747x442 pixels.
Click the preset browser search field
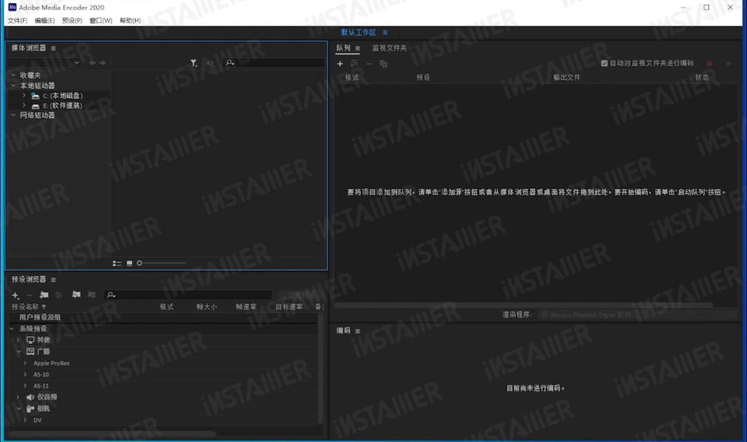coord(188,295)
